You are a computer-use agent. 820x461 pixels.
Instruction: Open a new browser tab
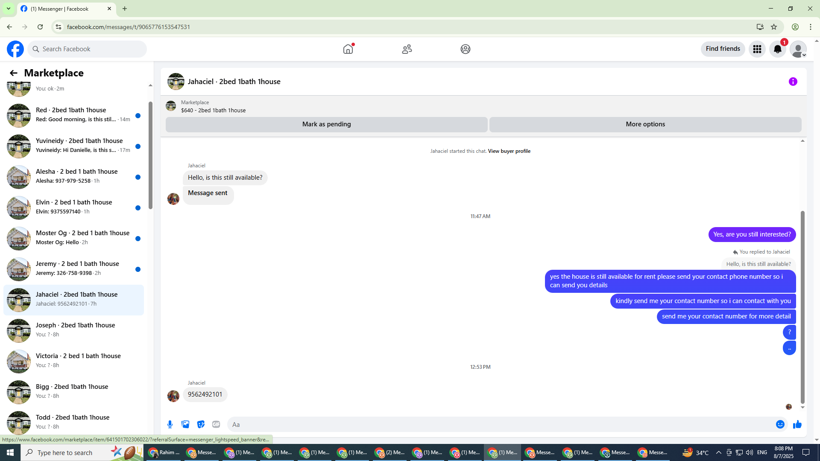coord(125,9)
